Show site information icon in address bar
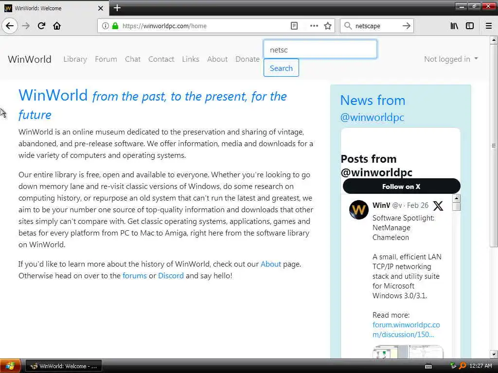 (105, 26)
